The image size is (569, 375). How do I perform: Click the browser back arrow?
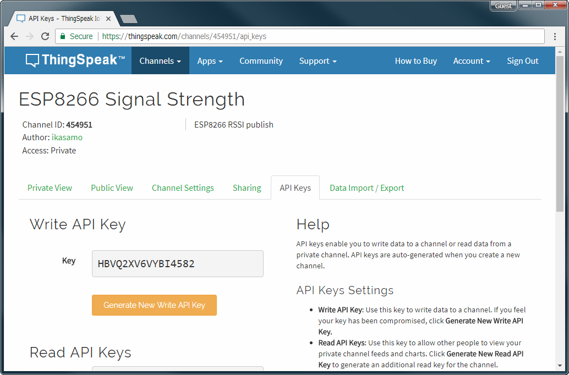[x=14, y=36]
